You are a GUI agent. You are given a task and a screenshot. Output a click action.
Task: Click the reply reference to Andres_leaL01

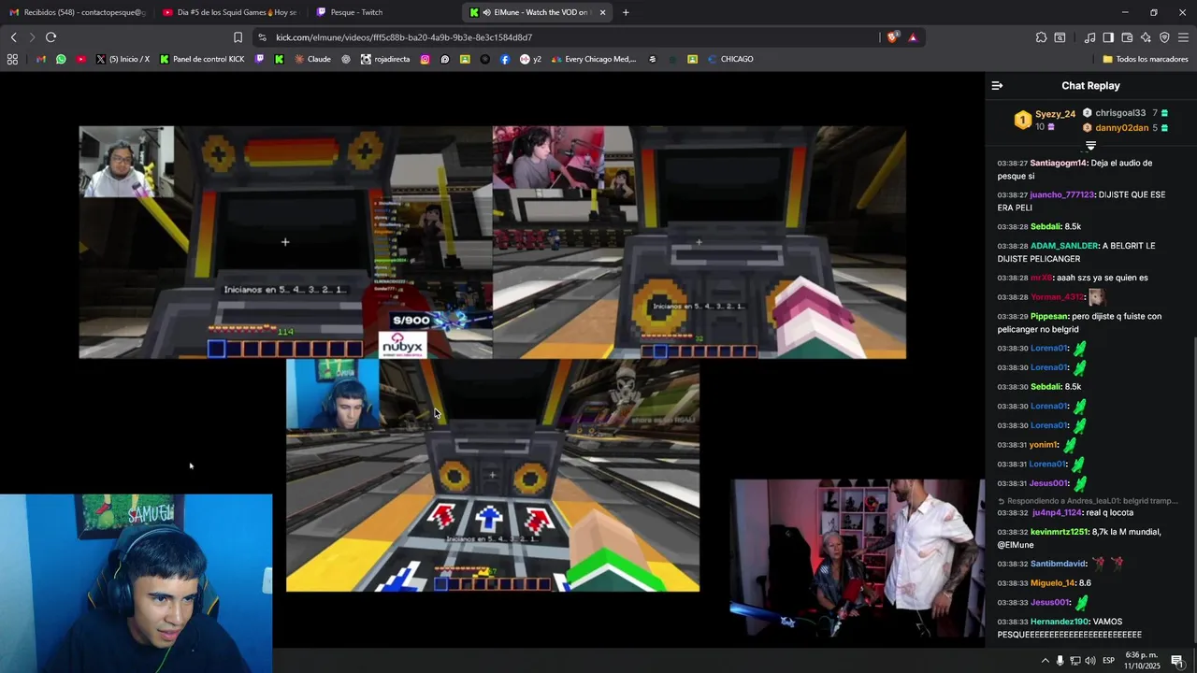(x=1088, y=501)
